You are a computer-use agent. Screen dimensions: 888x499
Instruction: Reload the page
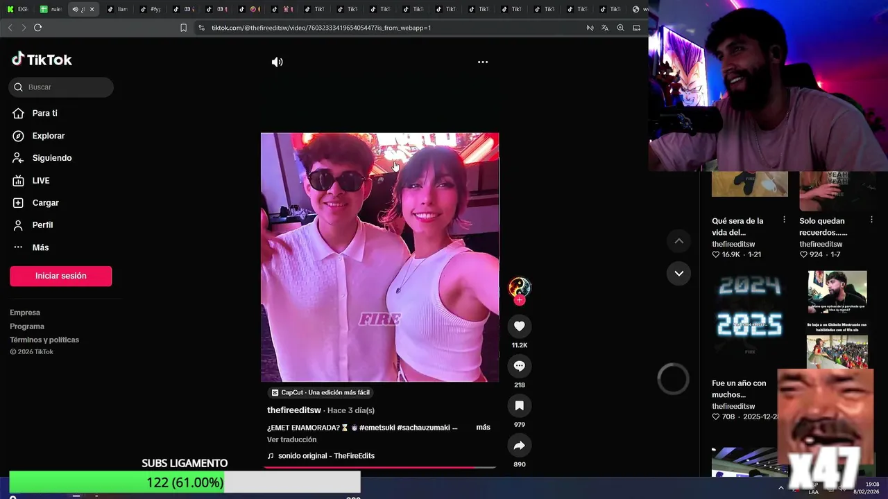(x=37, y=28)
